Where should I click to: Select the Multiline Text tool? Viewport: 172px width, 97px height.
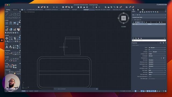coord(7,47)
